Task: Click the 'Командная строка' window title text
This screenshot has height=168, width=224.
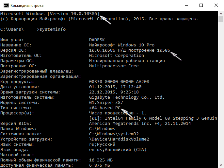Action: coord(27,6)
